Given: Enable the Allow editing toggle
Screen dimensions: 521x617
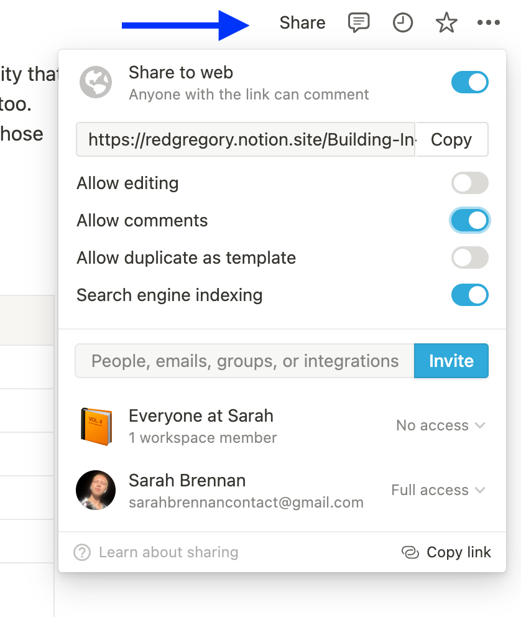Looking at the screenshot, I should (470, 183).
